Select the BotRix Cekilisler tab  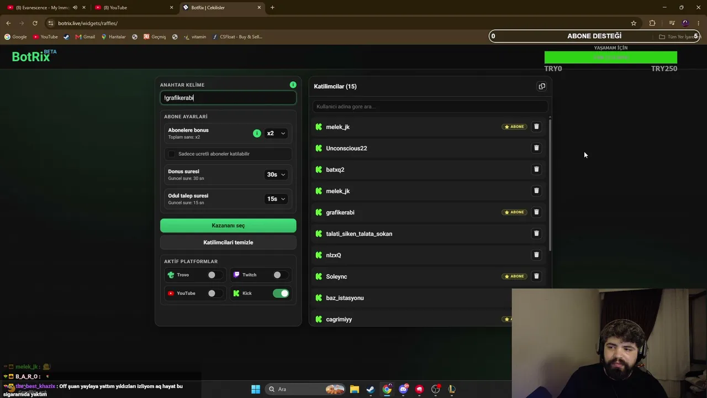click(x=222, y=8)
